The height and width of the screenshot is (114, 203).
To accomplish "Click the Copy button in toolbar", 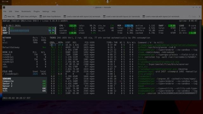I will pyautogui.click(x=192, y=16).
